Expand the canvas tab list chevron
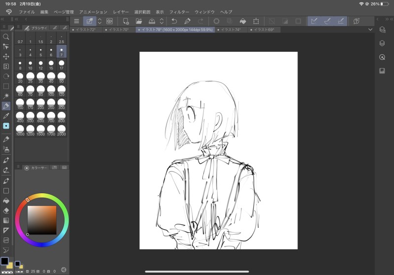Viewport: 394px width, 275px height. pos(370,30)
